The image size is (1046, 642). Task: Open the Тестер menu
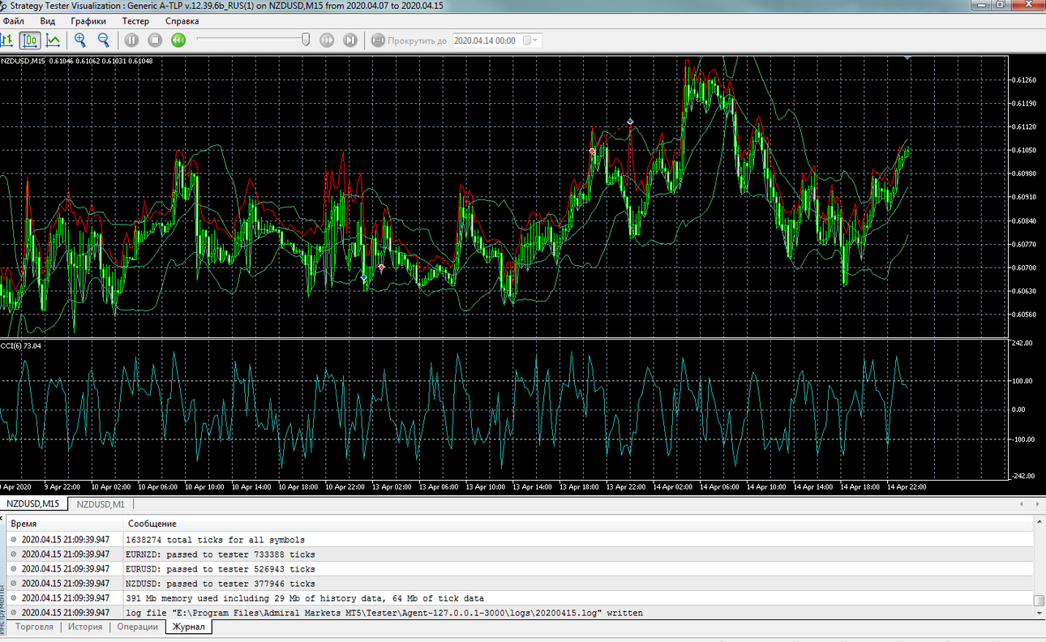tap(135, 21)
